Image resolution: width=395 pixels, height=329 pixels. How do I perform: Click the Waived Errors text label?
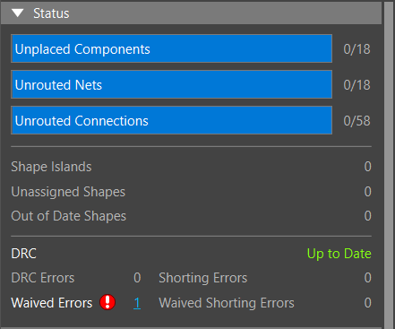[x=52, y=303]
